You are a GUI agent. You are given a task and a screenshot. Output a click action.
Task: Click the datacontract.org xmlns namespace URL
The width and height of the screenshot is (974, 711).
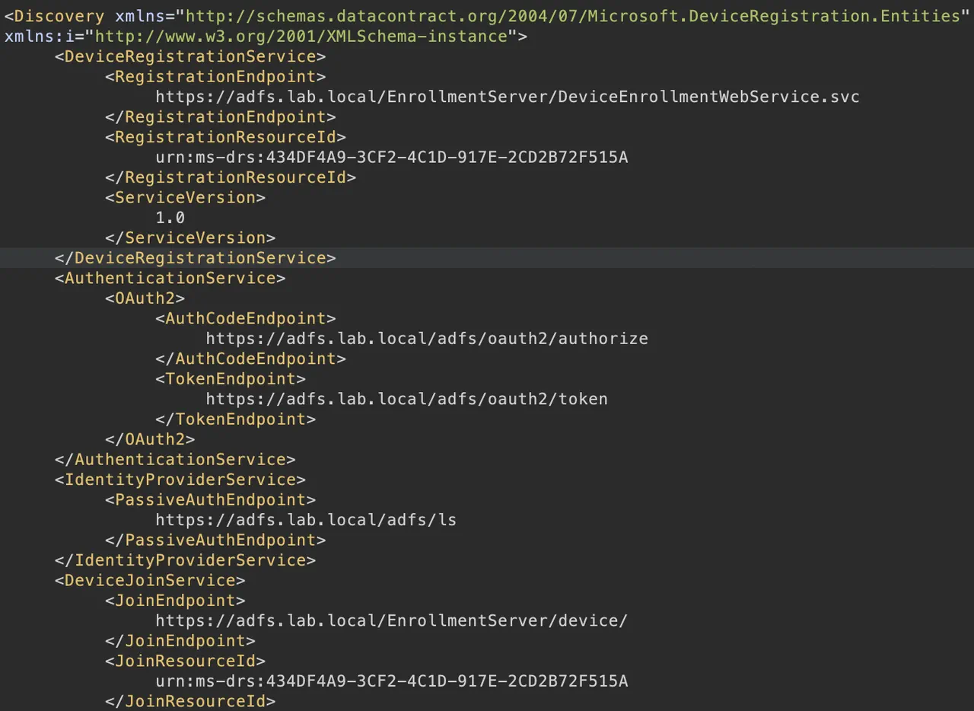pos(572,16)
